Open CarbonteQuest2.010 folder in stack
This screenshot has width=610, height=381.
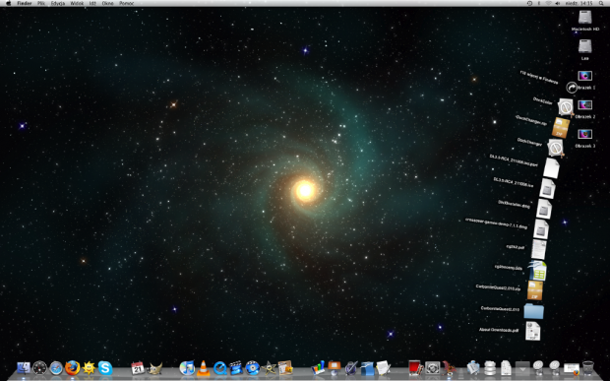click(533, 311)
